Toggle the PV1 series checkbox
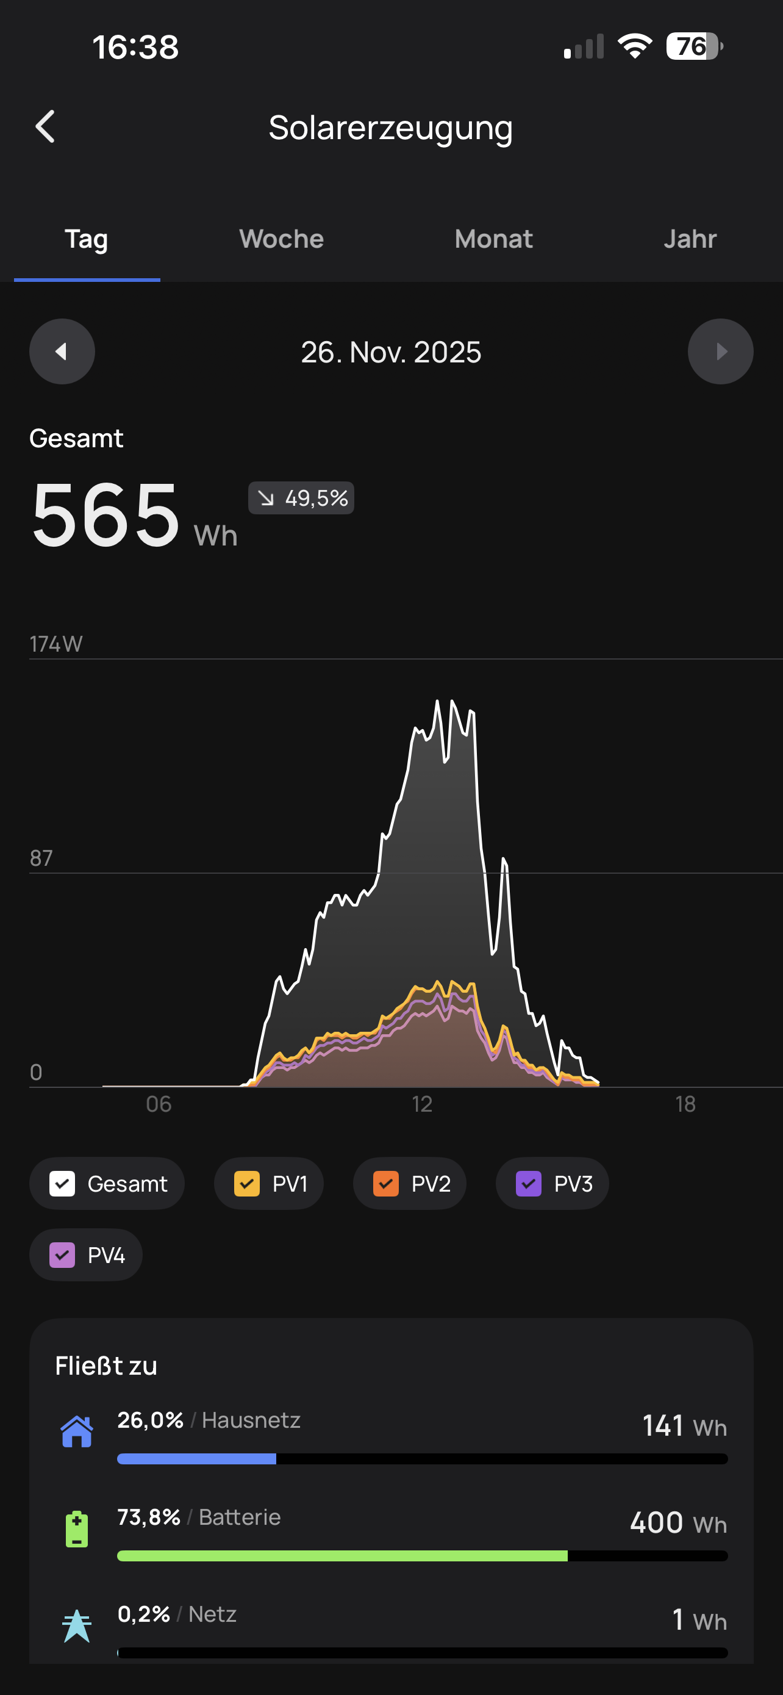This screenshot has width=783, height=1695. [247, 1184]
